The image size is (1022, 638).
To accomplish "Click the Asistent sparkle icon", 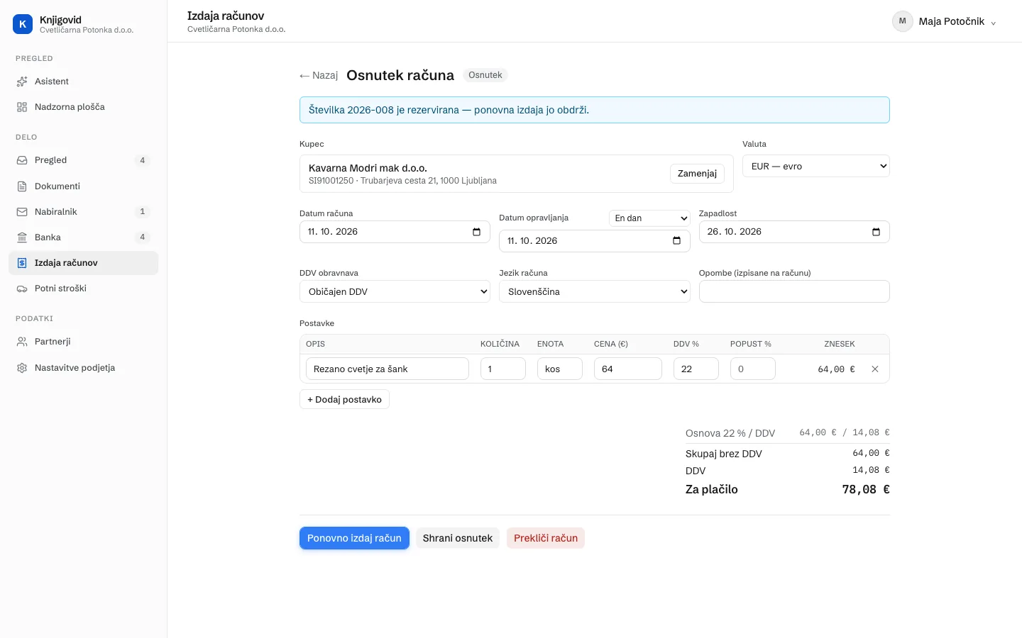I will click(22, 82).
